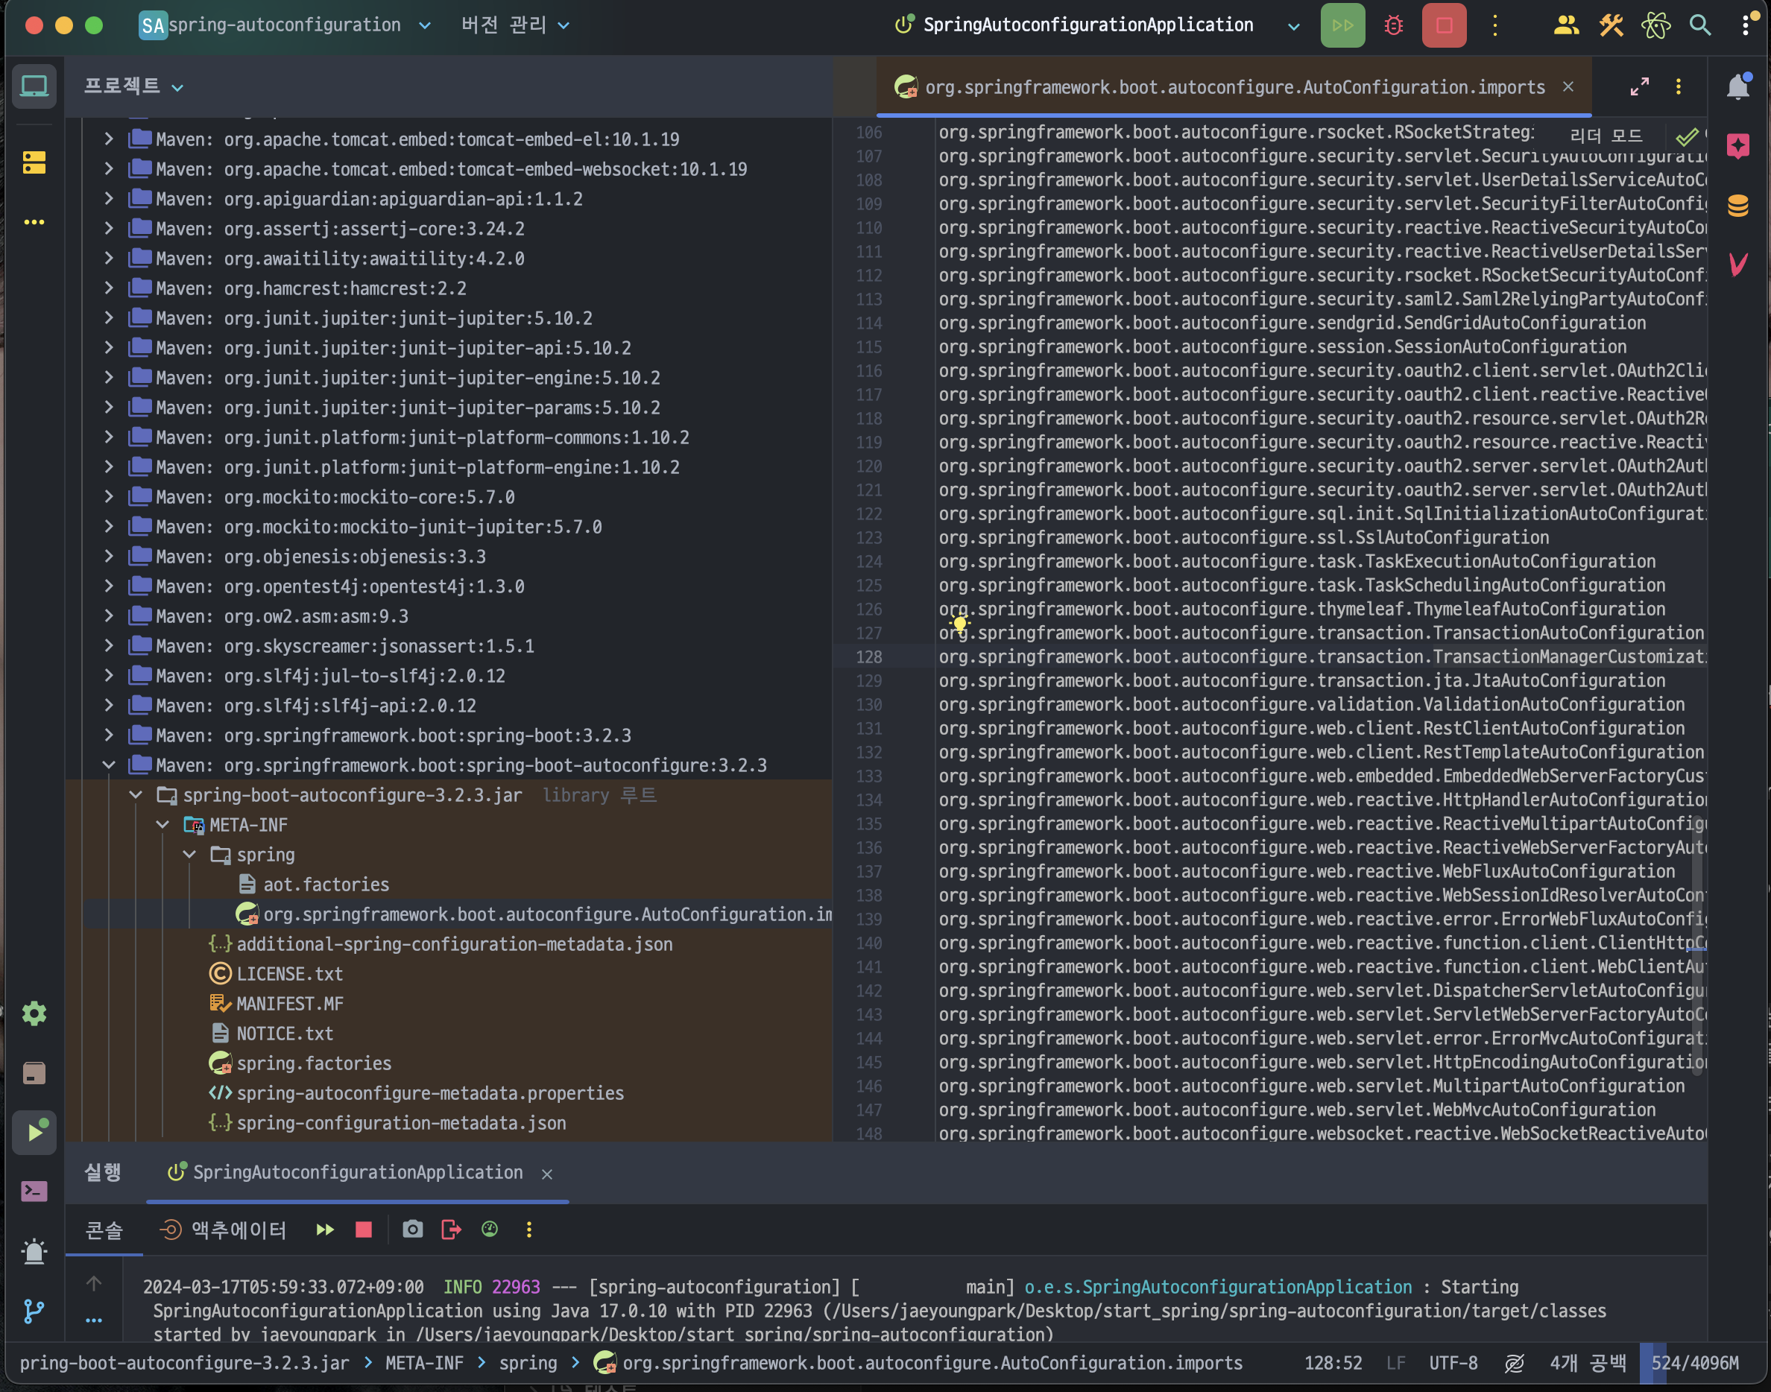Open IDE settings menu at top-right corner
This screenshot has height=1392, width=1771.
(1746, 25)
